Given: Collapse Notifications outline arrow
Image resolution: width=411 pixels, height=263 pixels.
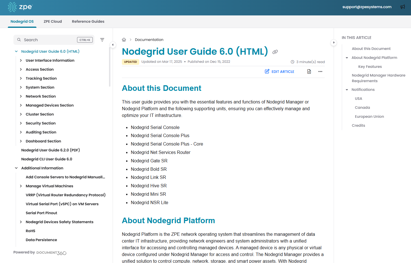Looking at the screenshot, I should tap(347, 90).
